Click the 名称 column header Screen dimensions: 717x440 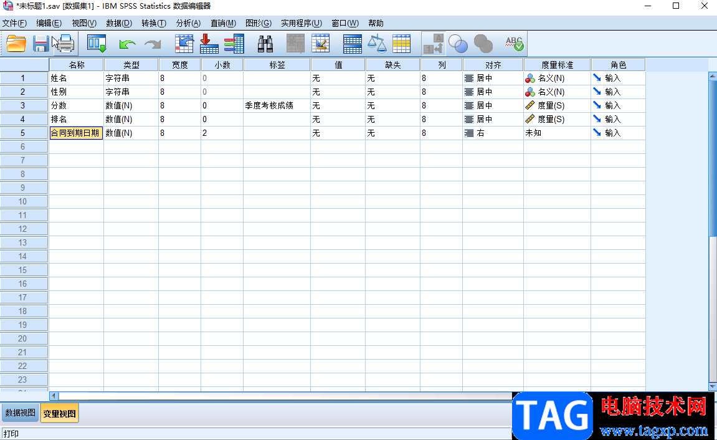coord(77,65)
